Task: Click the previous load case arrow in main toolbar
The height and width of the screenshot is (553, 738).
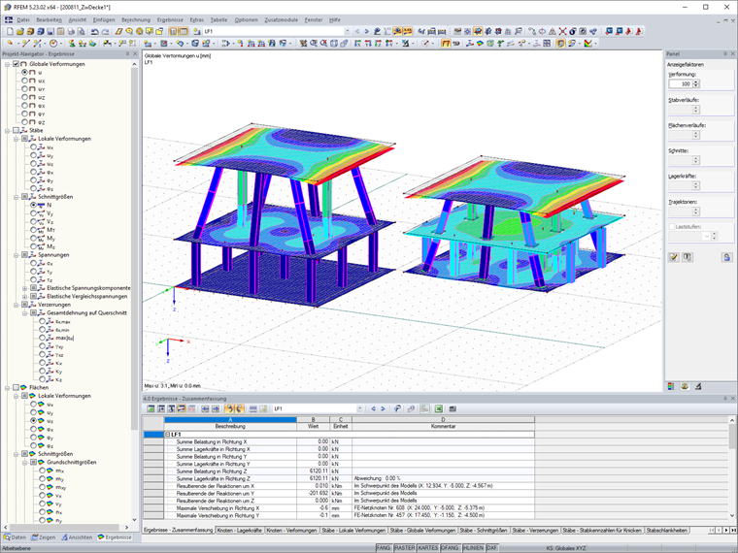Action: point(357,31)
